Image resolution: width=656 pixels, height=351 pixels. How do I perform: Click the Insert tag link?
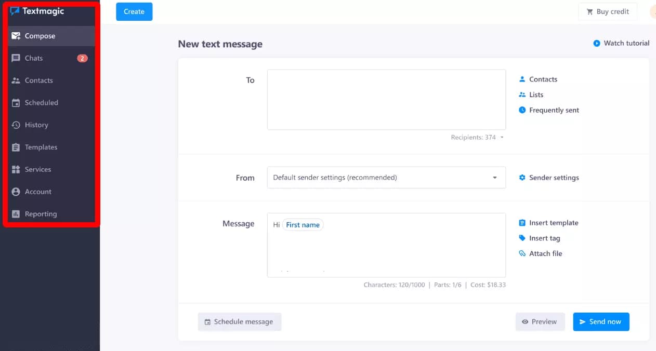coord(544,238)
